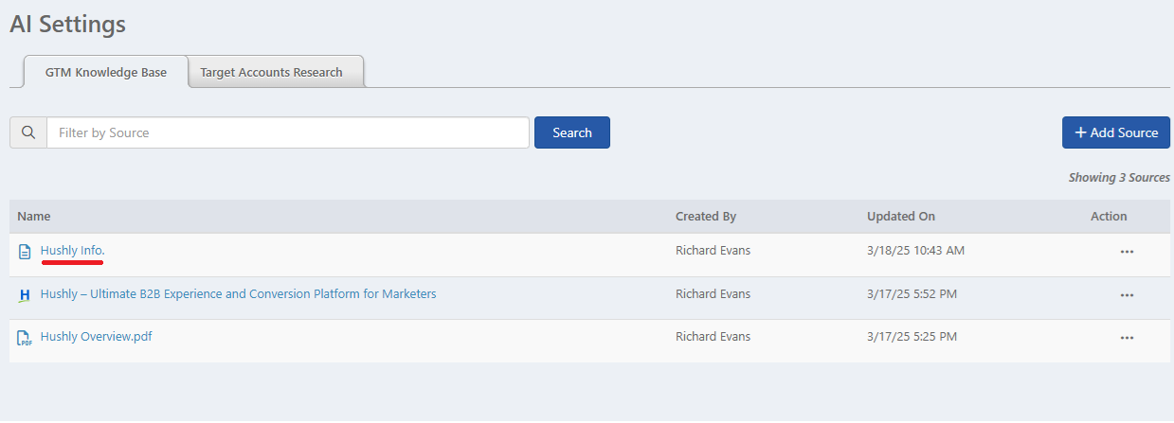Click the PDF icon next to Hushly Overview.pdf

coord(26,338)
